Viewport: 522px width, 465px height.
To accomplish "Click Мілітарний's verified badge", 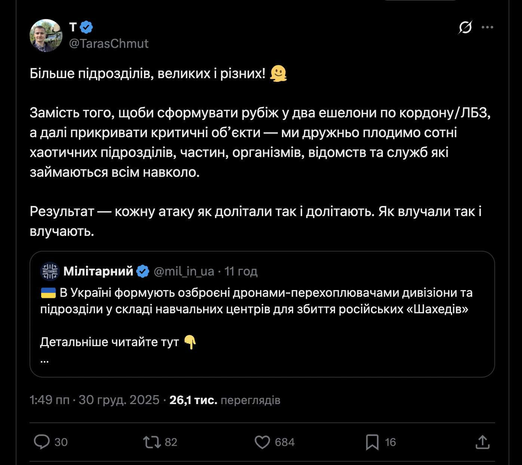I will pyautogui.click(x=143, y=271).
